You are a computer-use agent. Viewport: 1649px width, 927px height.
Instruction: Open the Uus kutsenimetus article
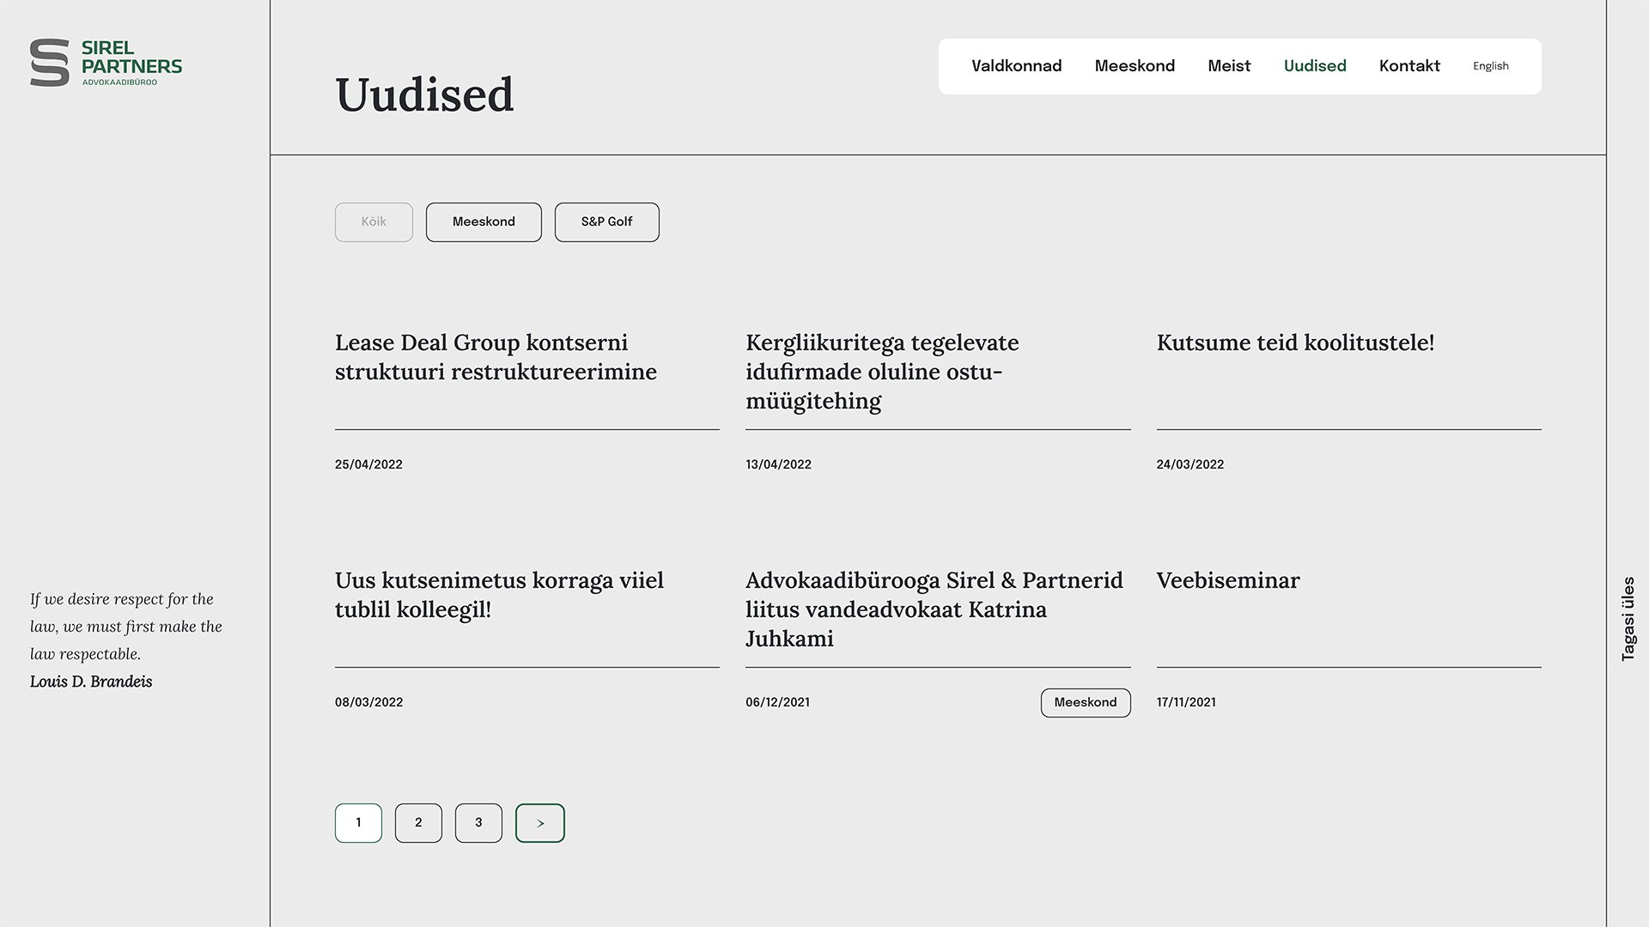pyautogui.click(x=499, y=595)
